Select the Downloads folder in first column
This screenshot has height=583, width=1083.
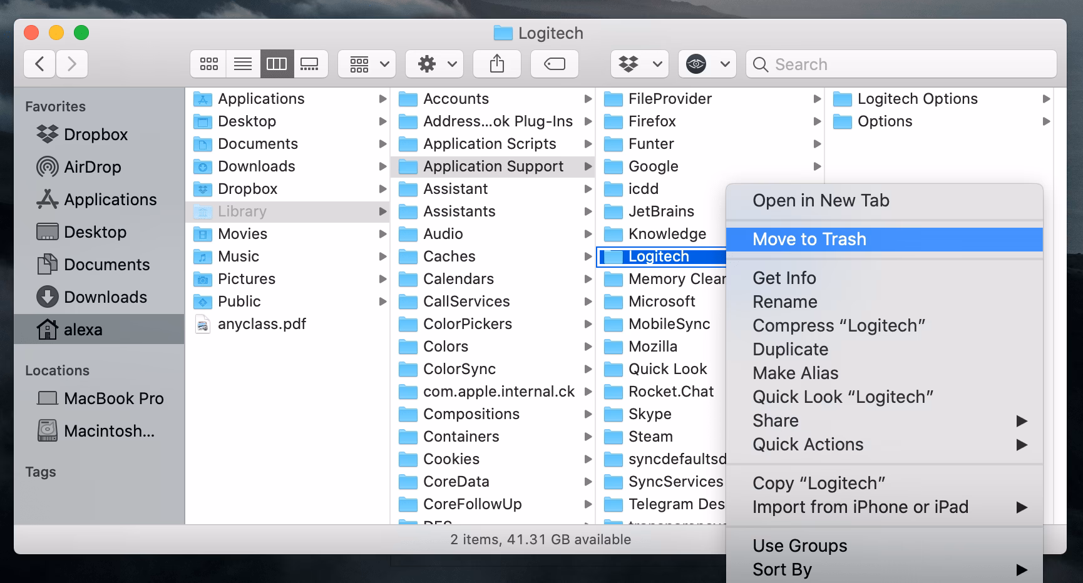coord(287,166)
